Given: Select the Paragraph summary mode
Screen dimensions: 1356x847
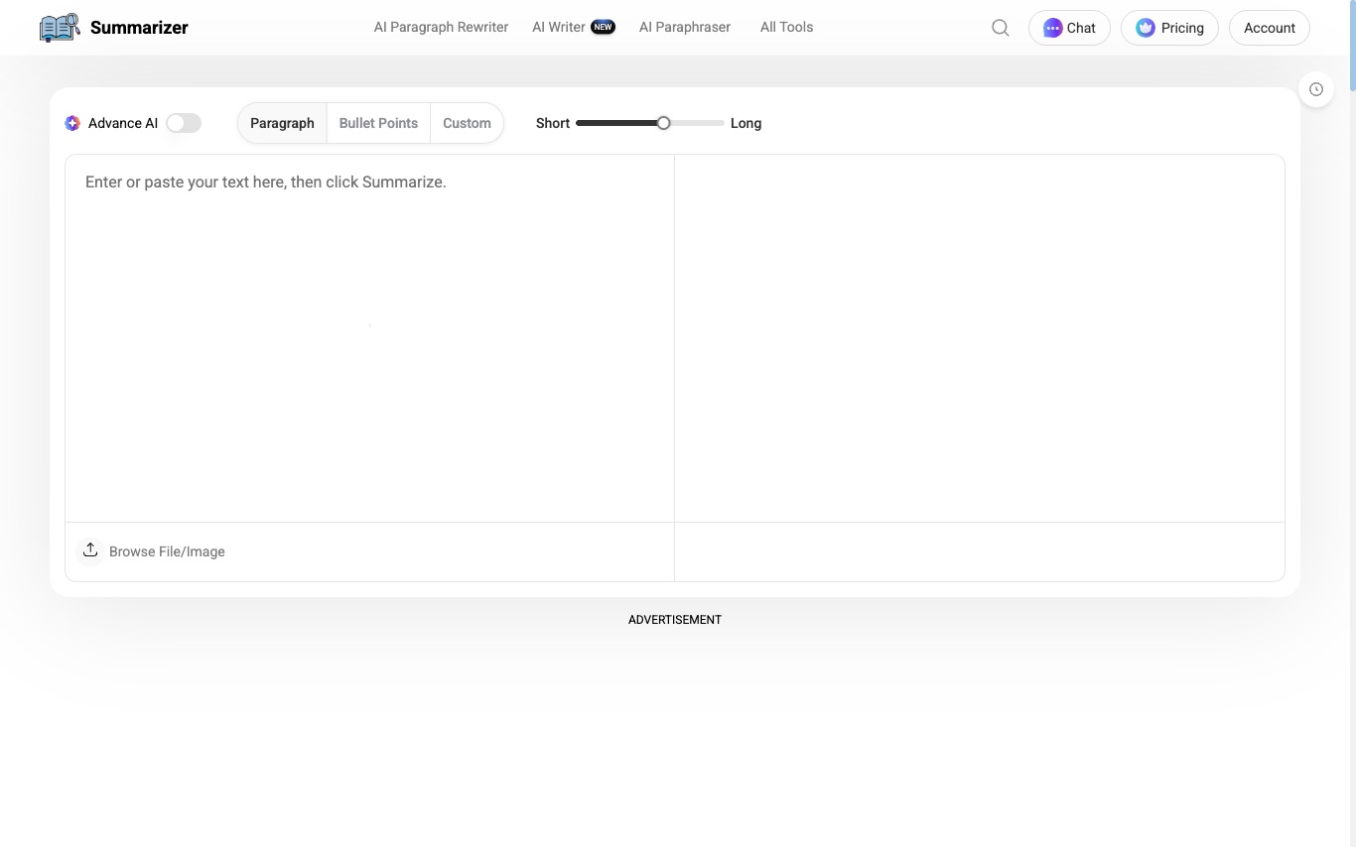Looking at the screenshot, I should point(282,123).
